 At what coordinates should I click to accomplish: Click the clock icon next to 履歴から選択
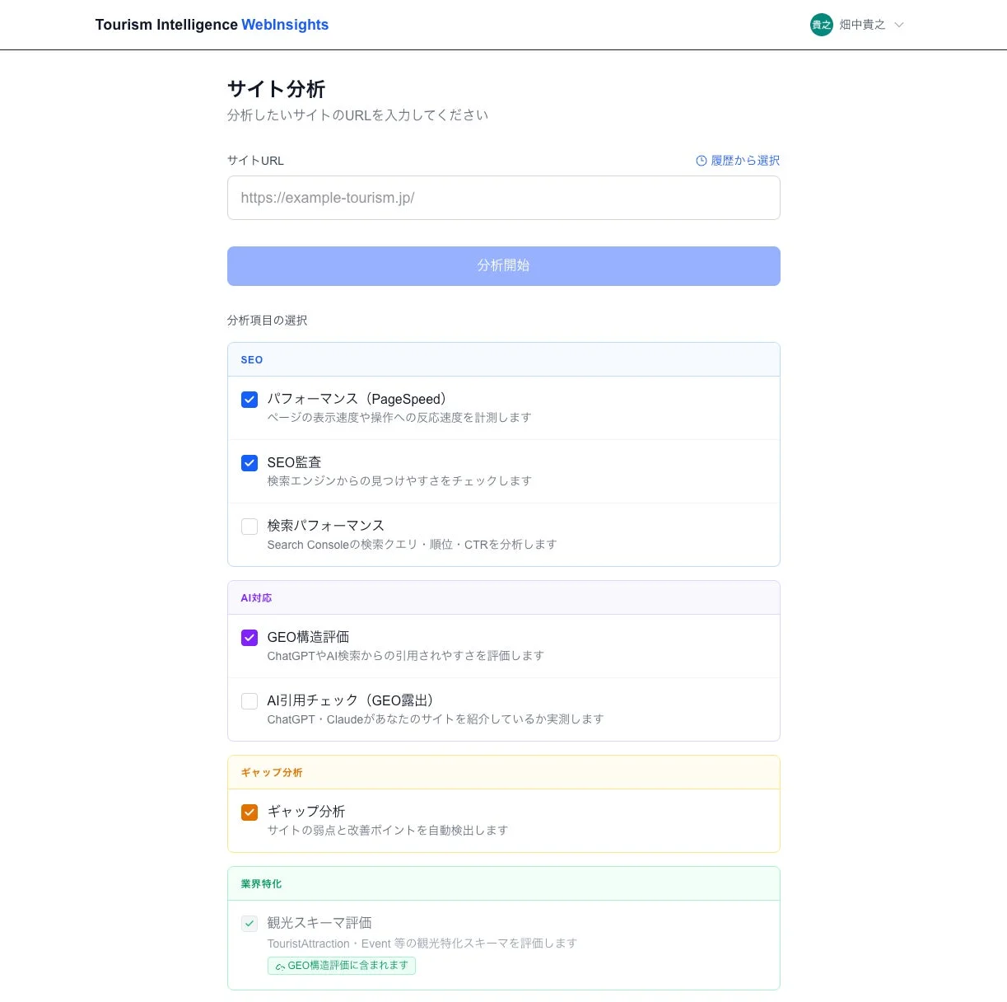[x=701, y=161]
